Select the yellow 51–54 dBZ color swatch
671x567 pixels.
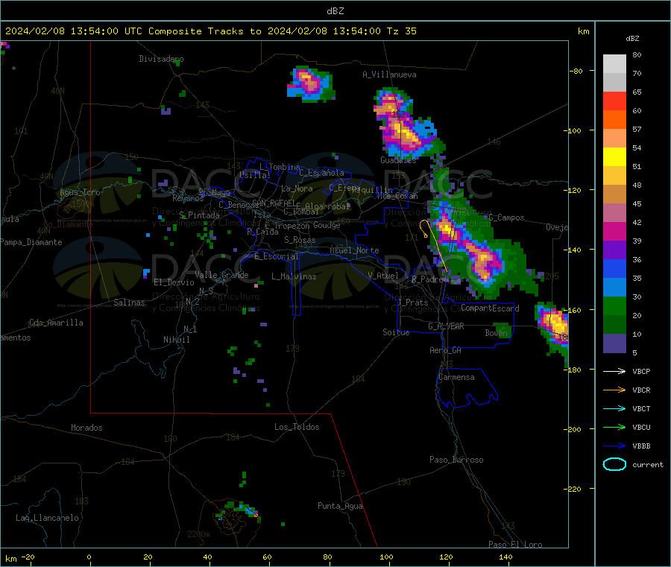614,157
